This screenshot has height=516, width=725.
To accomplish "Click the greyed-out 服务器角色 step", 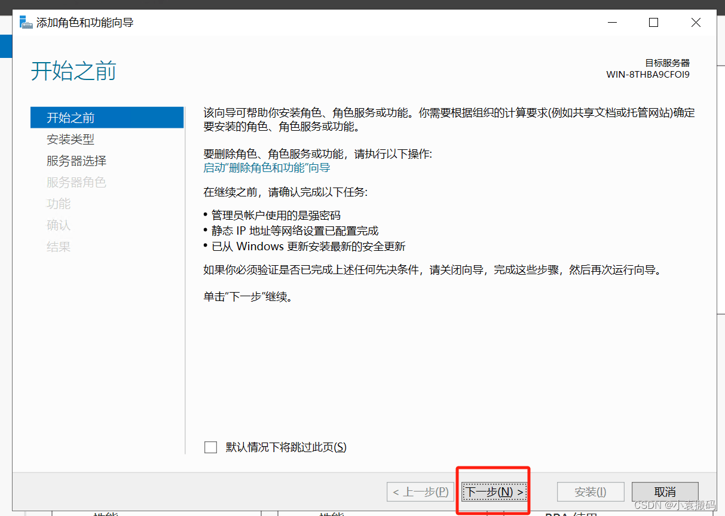I will pyautogui.click(x=77, y=182).
